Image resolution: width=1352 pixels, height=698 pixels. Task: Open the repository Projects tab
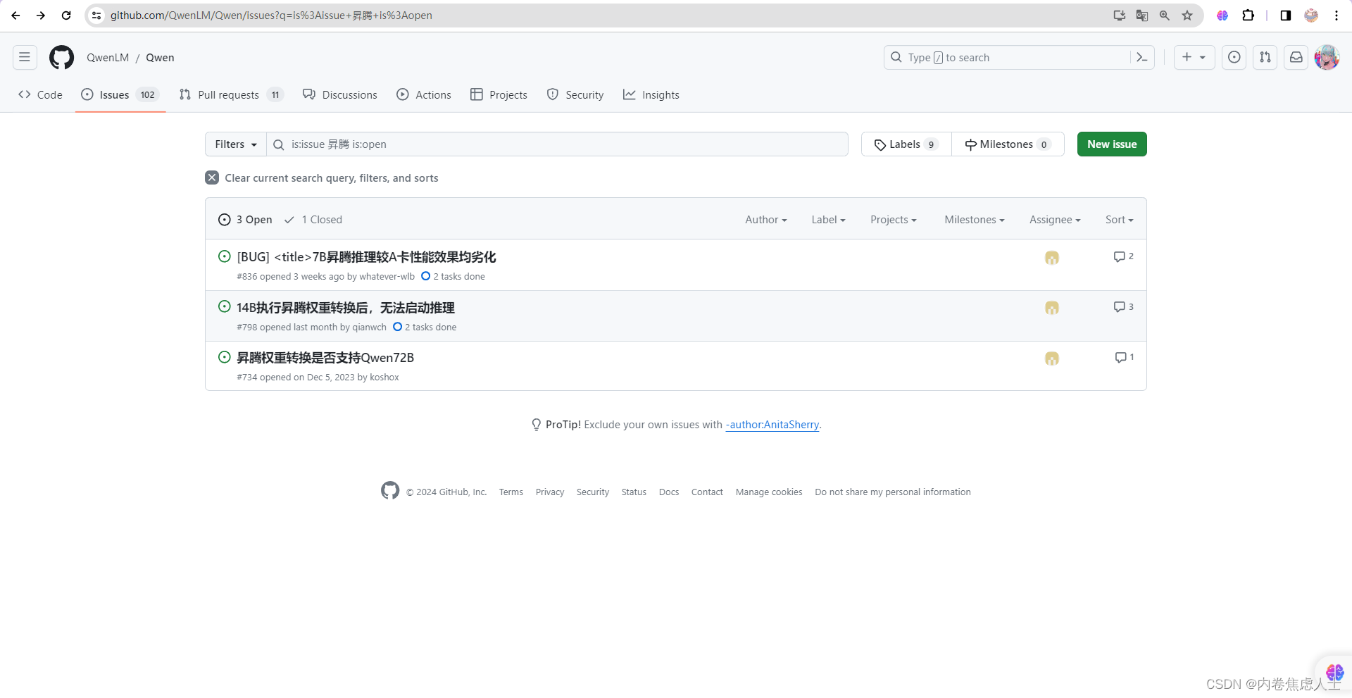(x=499, y=94)
